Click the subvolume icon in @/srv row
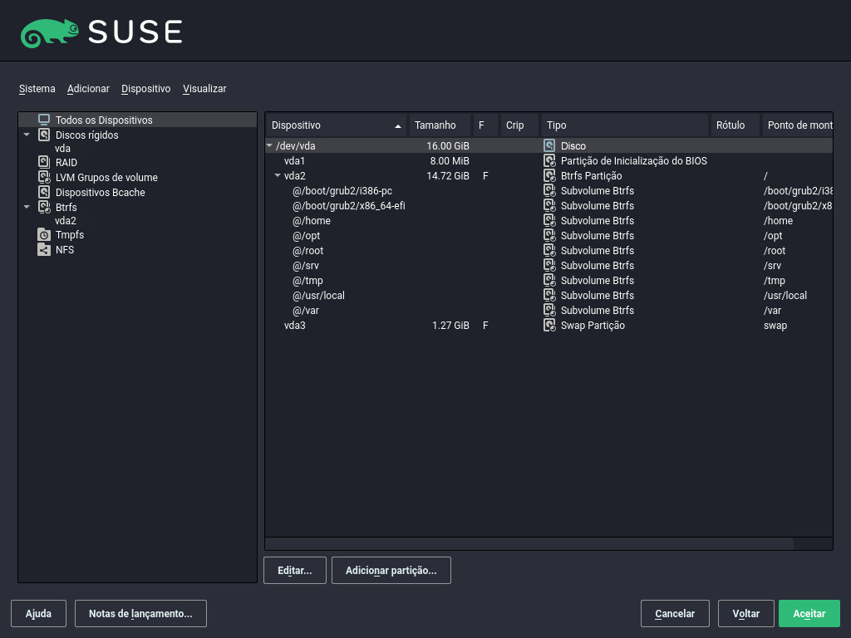This screenshot has height=638, width=851. 549,265
